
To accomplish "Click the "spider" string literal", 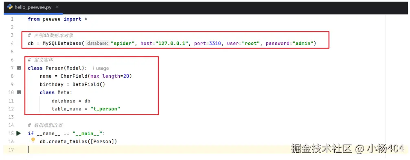I will [123, 44].
